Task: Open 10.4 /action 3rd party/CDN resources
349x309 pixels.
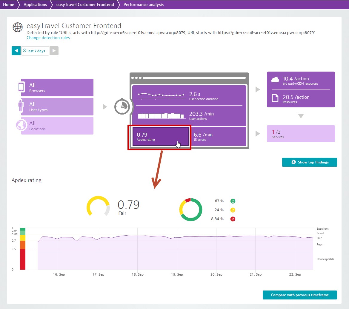Action: [301, 81]
